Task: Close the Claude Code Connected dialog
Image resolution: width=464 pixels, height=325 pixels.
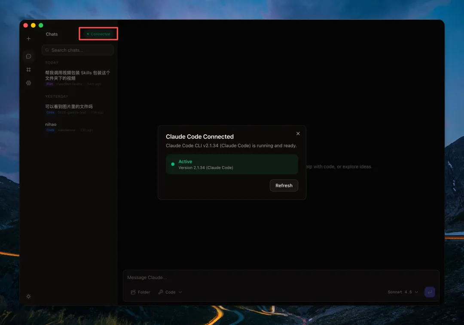Action: (298, 133)
